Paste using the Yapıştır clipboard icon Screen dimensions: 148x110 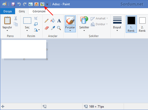pyautogui.click(x=7, y=20)
